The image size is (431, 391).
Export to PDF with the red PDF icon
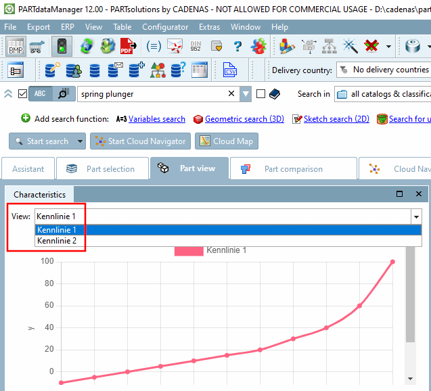point(128,46)
